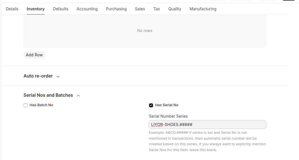Switch to the Sales tab
The height and width of the screenshot is (160, 299).
click(x=140, y=9)
